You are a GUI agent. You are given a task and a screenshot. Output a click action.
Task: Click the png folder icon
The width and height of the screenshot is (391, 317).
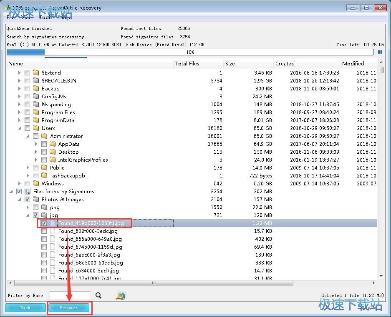tap(44, 207)
